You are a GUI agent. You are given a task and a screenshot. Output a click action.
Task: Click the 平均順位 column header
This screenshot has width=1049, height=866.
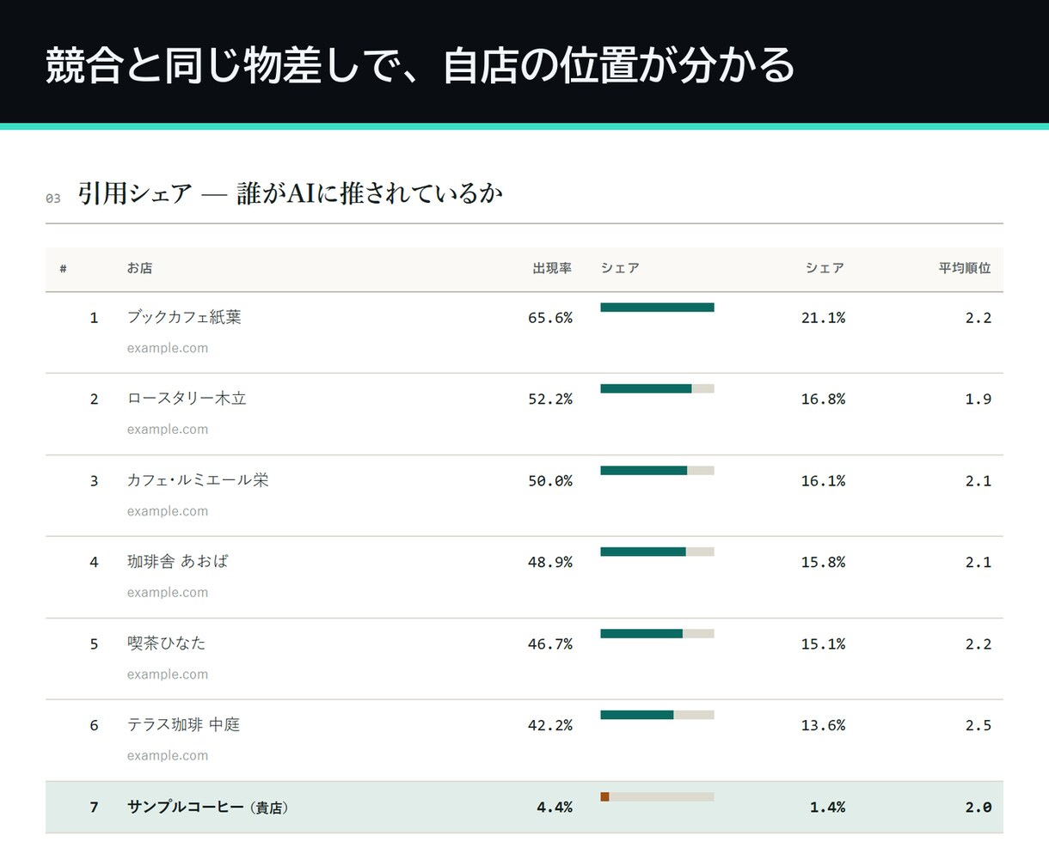[965, 268]
